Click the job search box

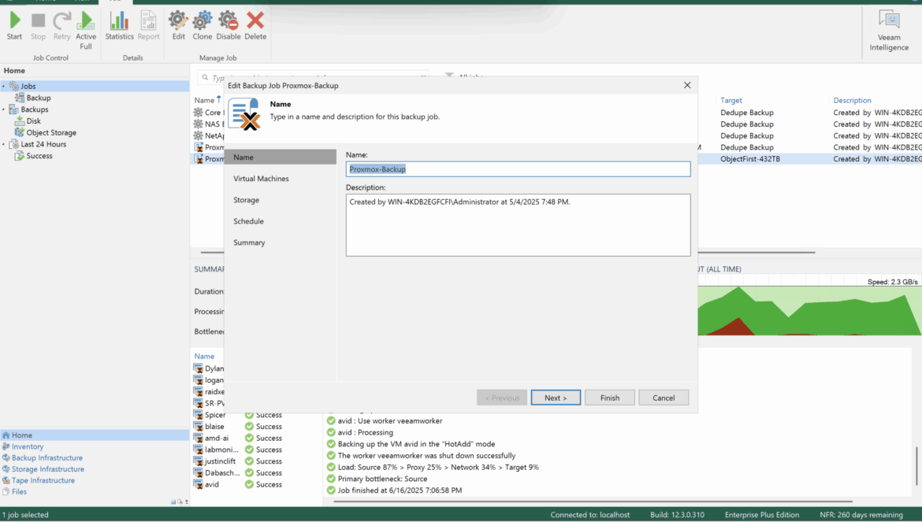tap(313, 77)
